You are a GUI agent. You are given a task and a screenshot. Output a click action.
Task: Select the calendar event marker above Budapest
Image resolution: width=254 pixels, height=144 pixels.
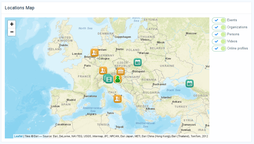tap(138, 62)
